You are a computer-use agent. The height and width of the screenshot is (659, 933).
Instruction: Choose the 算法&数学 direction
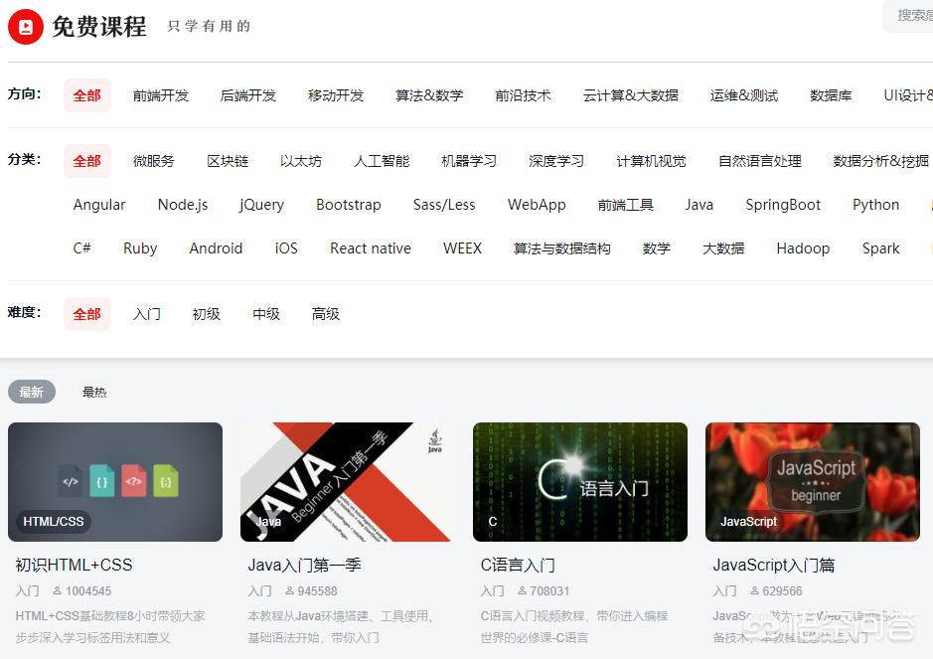click(429, 95)
